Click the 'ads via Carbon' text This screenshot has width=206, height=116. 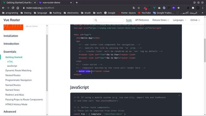(32, 26)
